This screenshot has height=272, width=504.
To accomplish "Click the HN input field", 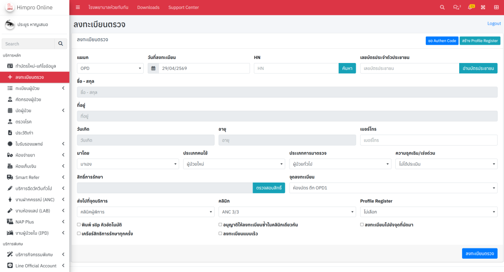I will tap(296, 68).
